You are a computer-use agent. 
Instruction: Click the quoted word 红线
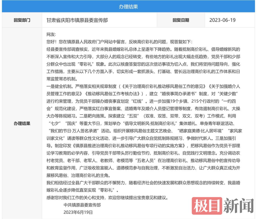click(137, 101)
